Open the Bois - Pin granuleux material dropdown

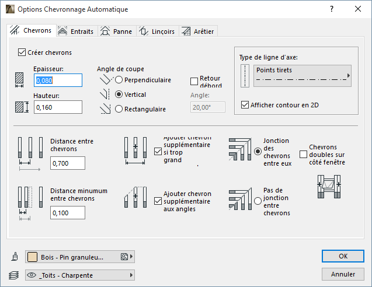pyautogui.click(x=80, y=256)
